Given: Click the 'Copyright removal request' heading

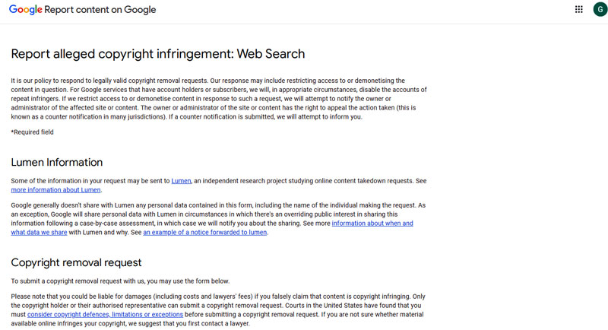Looking at the screenshot, I should coord(76,262).
